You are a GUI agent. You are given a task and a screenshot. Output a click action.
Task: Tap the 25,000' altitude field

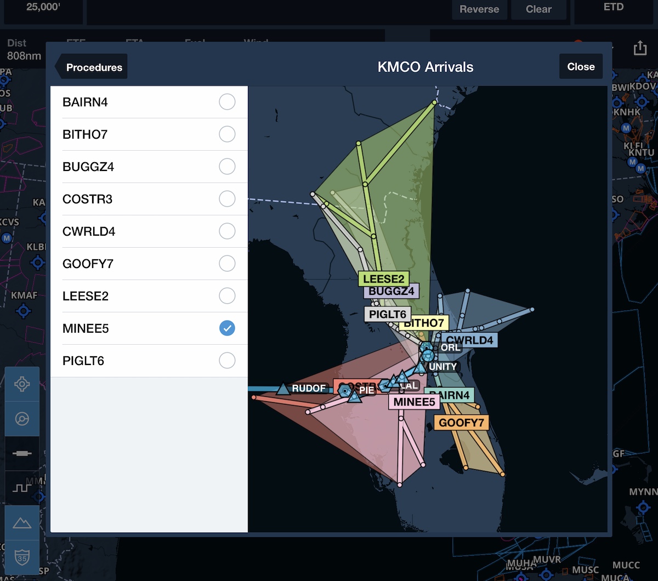[x=43, y=8]
